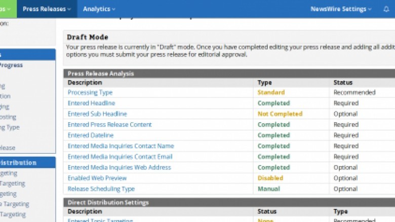395x222 pixels.
Task: Open Entered Media Inquiries Contact Name
Action: coord(121,146)
